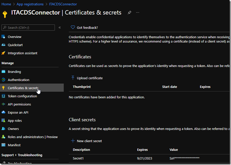Open Owners page

pos(13,129)
